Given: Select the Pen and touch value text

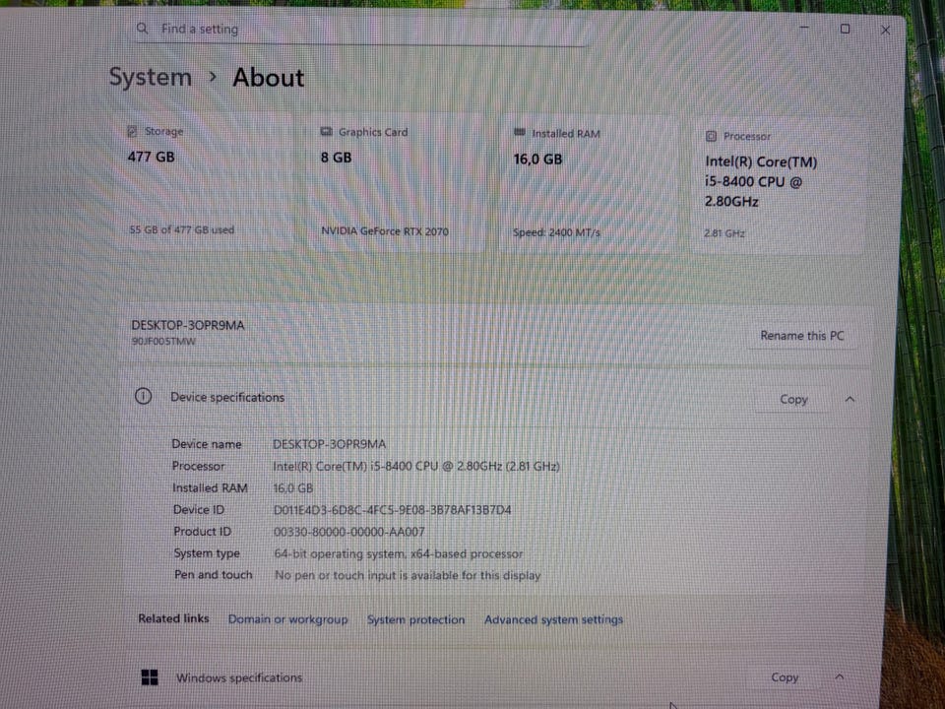Looking at the screenshot, I should [408, 575].
